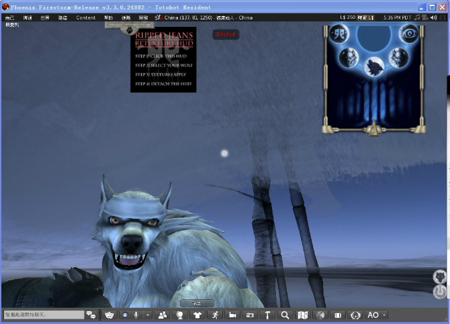The height and width of the screenshot is (324, 450).
Task: Open the 建造 build menu
Action: (62, 18)
